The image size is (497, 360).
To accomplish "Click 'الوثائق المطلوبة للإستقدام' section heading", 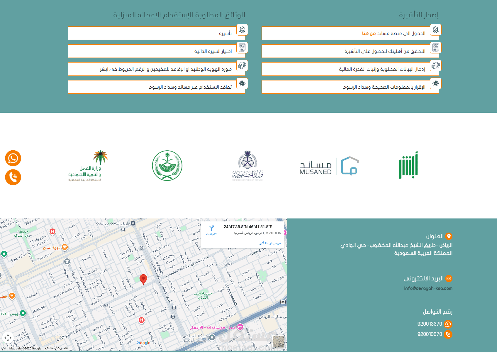I will [x=179, y=15].
